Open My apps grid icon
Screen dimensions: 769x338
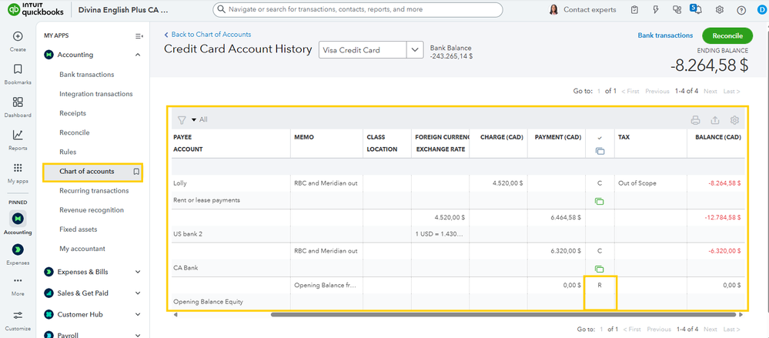coord(18,168)
